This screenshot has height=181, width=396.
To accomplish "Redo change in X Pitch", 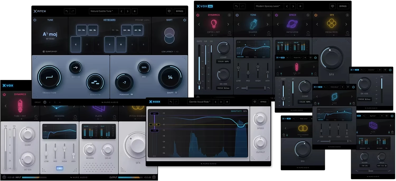I will coord(73,11).
